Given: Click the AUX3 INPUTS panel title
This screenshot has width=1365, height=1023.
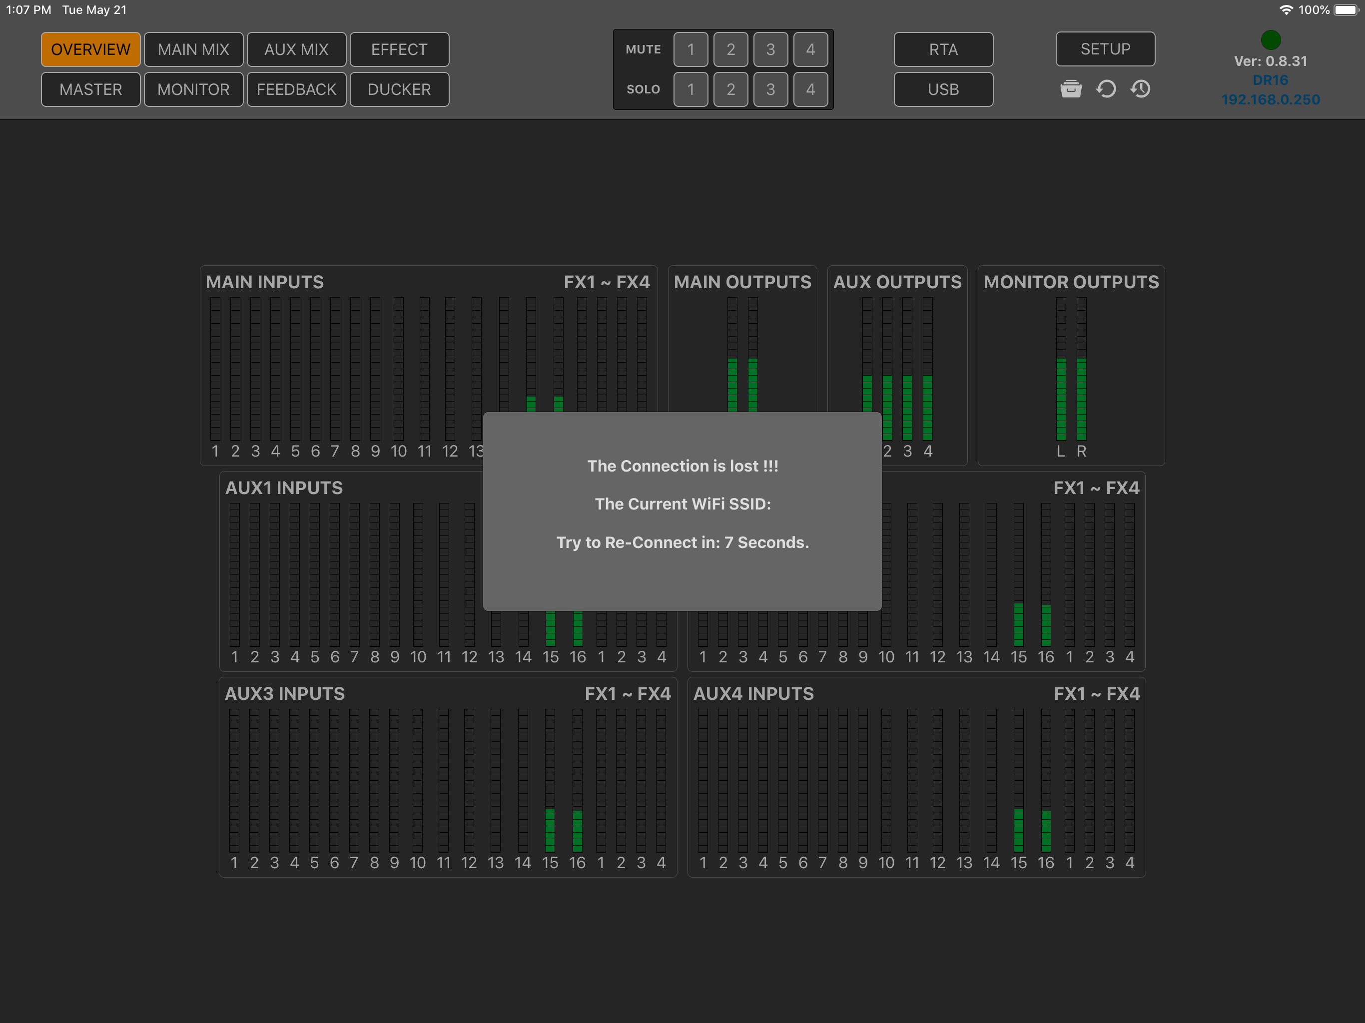Looking at the screenshot, I should click(284, 693).
